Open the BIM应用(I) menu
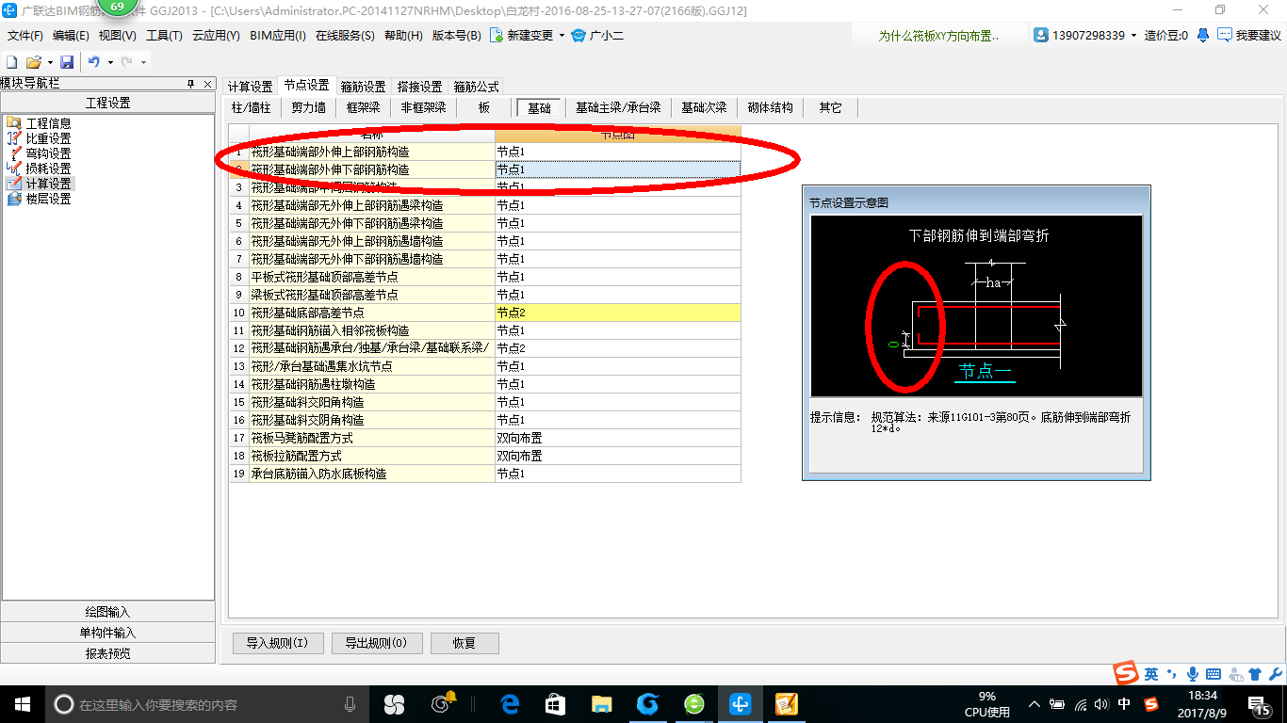The image size is (1287, 723). [x=278, y=36]
